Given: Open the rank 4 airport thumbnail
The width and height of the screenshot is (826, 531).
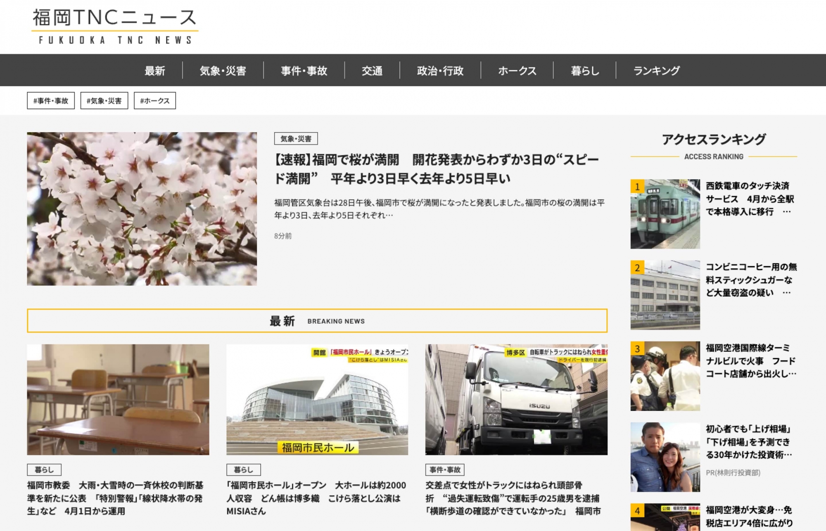Looking at the screenshot, I should pos(665,517).
